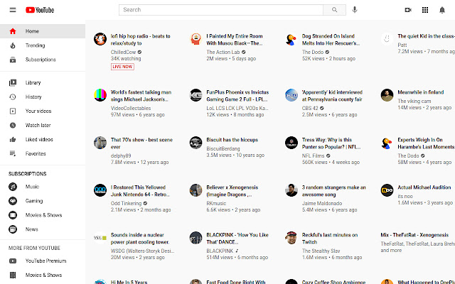455x284 pixels.
Task: Click the Liked videos thumbs-up icon
Action: click(x=13, y=139)
